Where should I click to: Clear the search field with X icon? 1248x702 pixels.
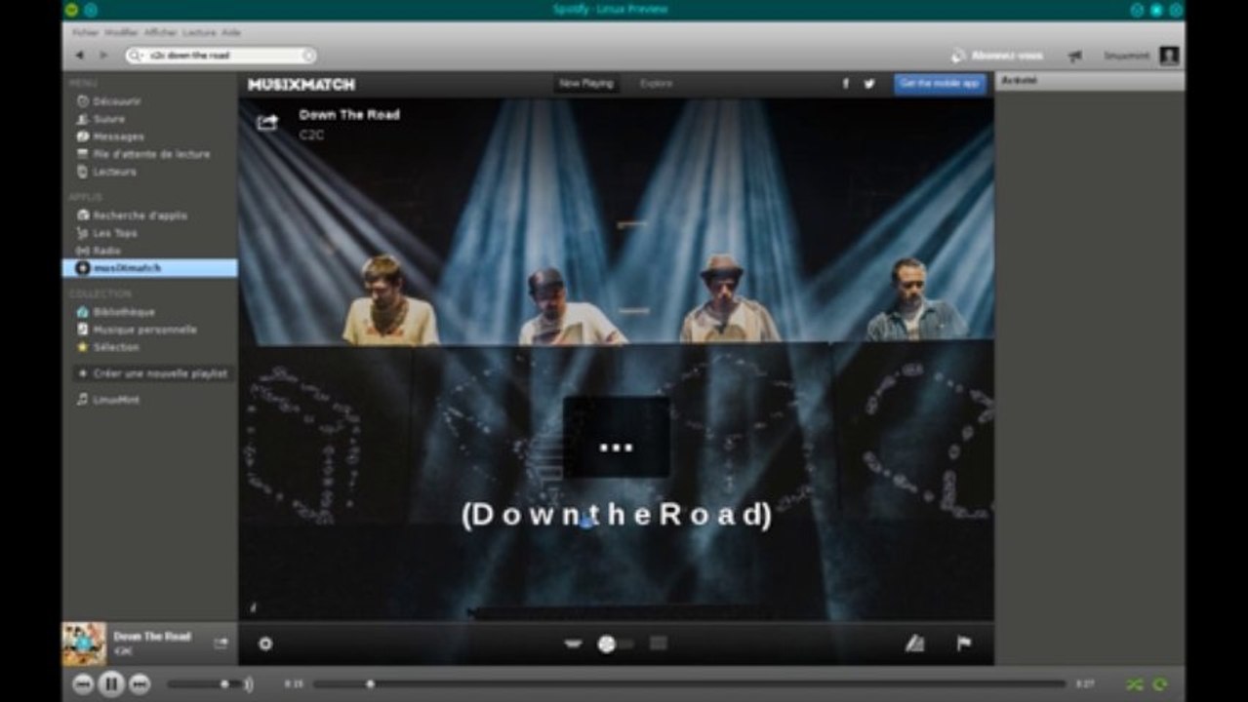[x=307, y=56]
